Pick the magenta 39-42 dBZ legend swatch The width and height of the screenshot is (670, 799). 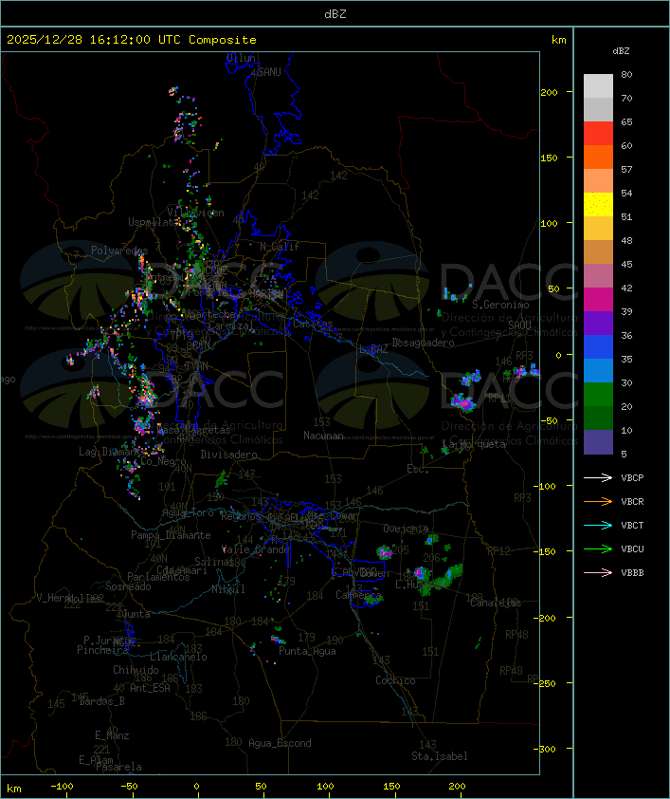(598, 300)
